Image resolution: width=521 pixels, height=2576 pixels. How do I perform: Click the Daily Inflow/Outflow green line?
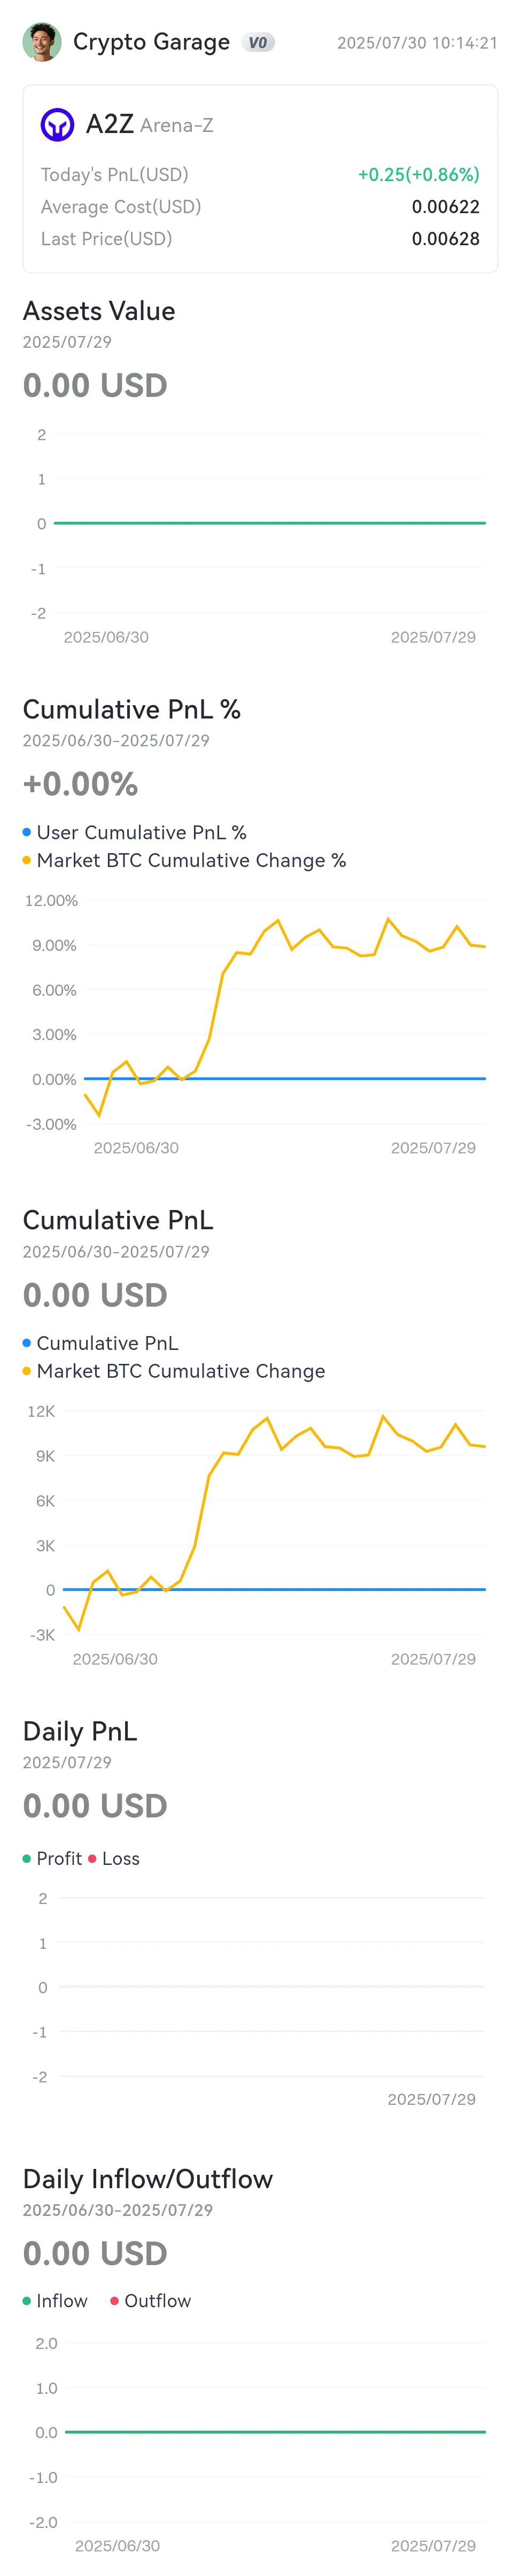tap(275, 2432)
